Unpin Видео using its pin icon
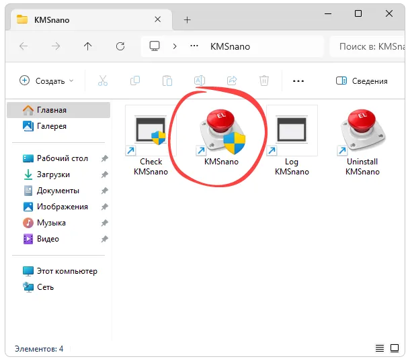This screenshot has height=361, width=408. (x=105, y=239)
